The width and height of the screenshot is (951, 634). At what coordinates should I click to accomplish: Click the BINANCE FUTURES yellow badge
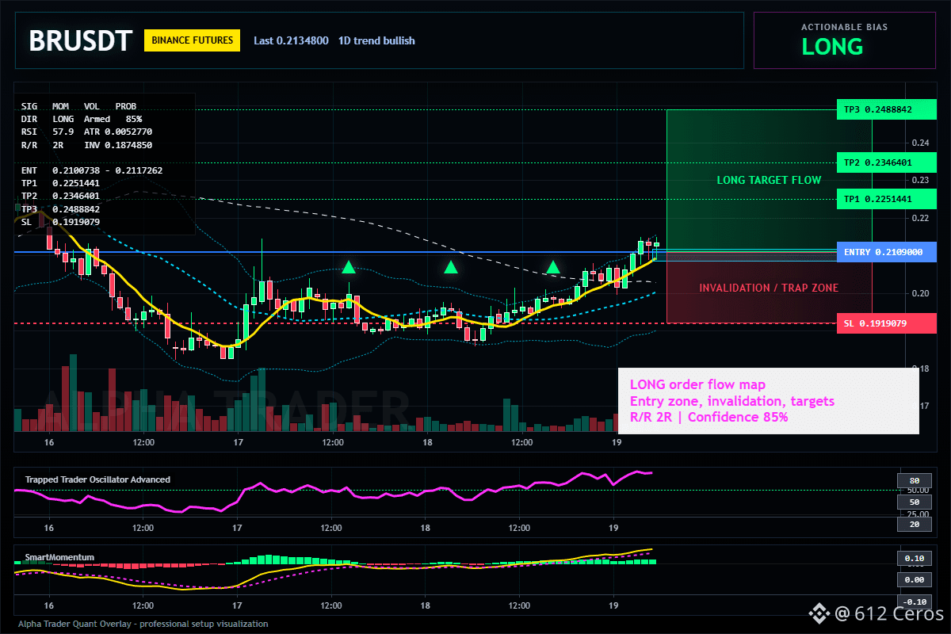[x=192, y=40]
